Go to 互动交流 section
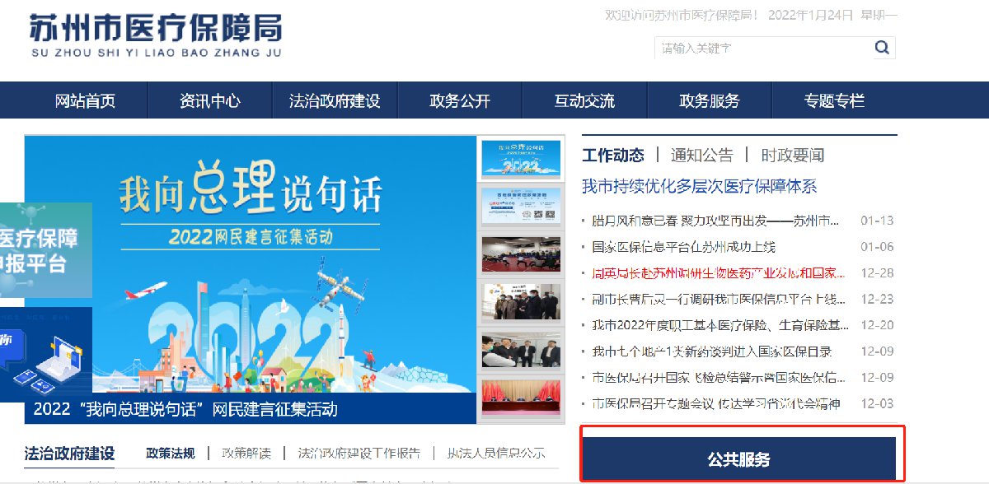The width and height of the screenshot is (989, 484). (584, 101)
